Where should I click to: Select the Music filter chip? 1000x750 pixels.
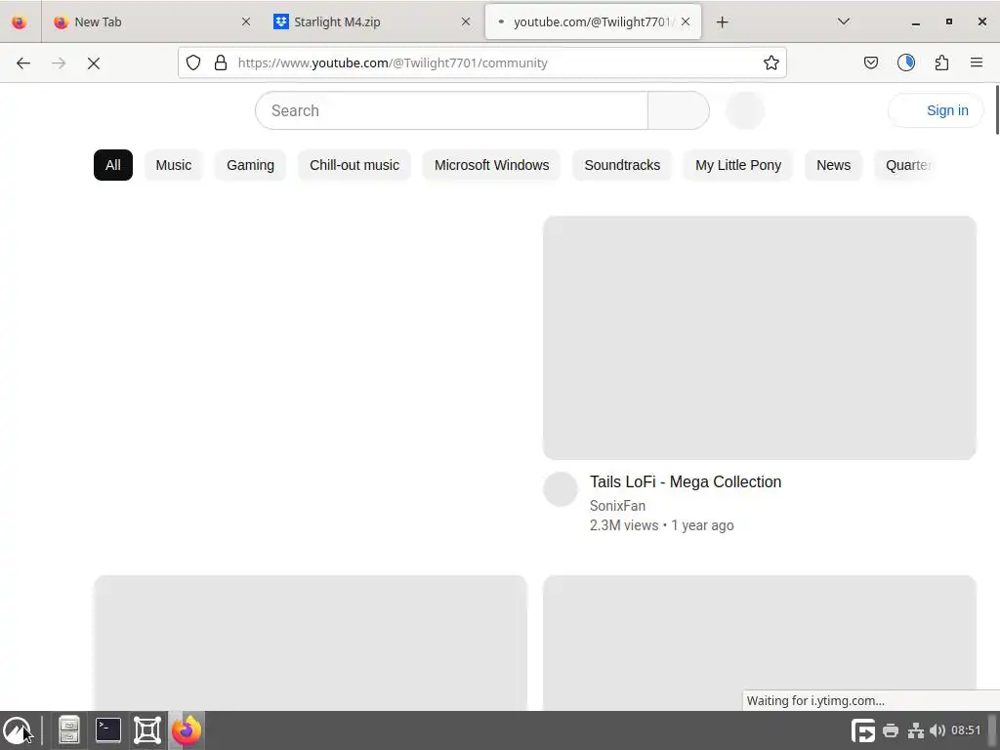174,165
